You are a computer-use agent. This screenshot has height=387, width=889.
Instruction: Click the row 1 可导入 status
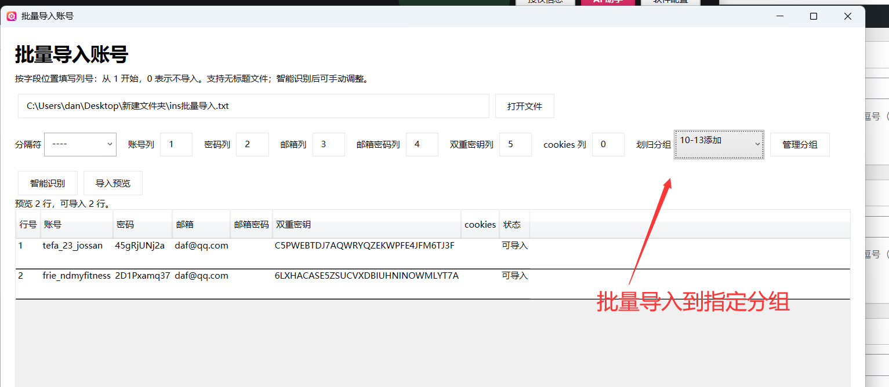pyautogui.click(x=515, y=246)
